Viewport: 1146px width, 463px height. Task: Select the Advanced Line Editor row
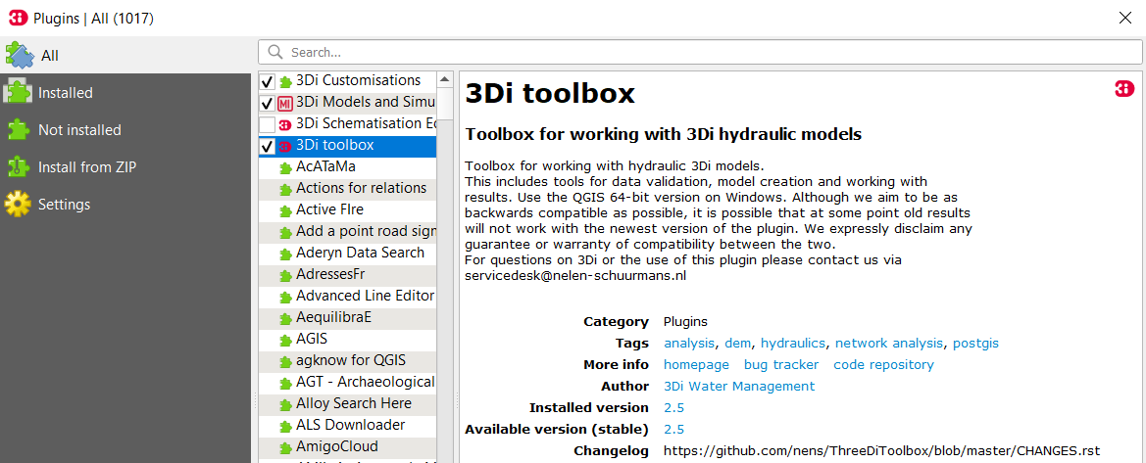347,297
